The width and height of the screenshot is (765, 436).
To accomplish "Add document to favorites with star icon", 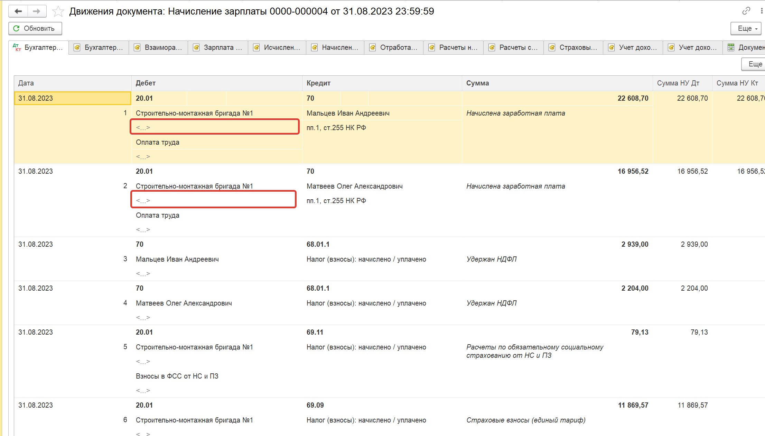I will 58,11.
